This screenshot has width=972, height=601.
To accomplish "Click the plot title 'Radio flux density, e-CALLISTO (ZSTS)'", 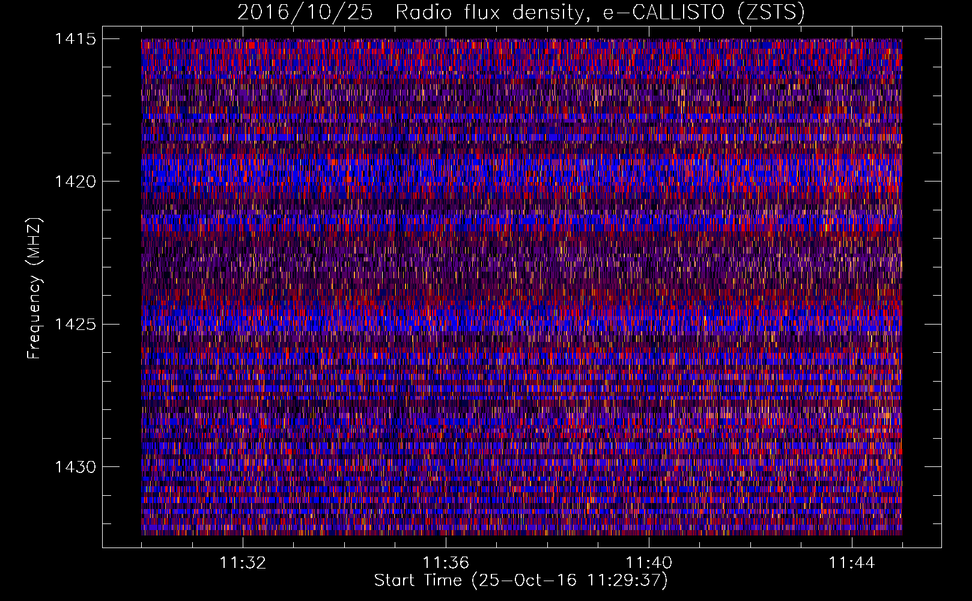I will coord(600,12).
